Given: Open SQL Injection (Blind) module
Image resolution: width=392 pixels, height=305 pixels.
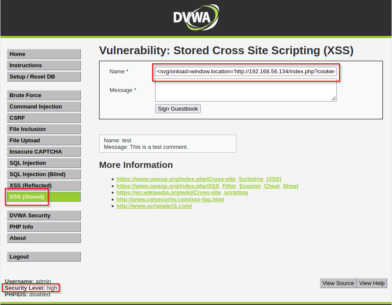Looking at the screenshot, I should 44,174.
